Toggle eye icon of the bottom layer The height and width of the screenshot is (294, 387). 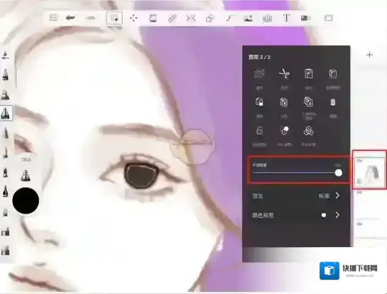359,224
